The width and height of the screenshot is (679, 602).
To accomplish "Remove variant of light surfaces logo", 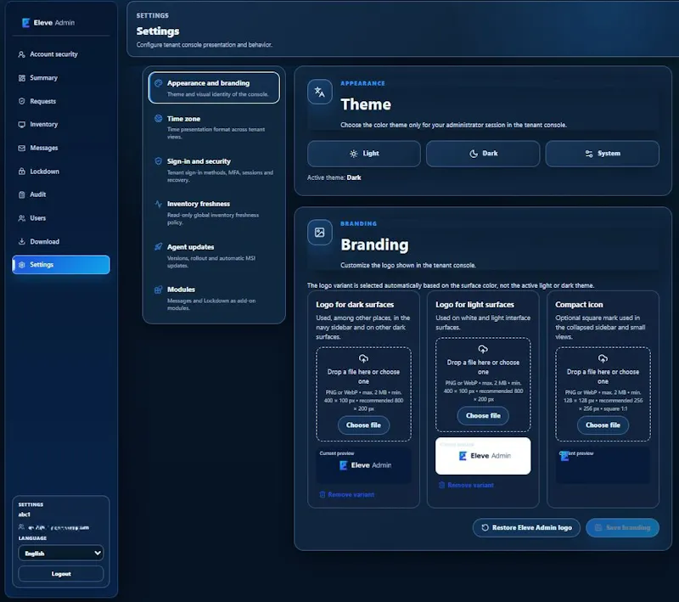I will pos(466,485).
